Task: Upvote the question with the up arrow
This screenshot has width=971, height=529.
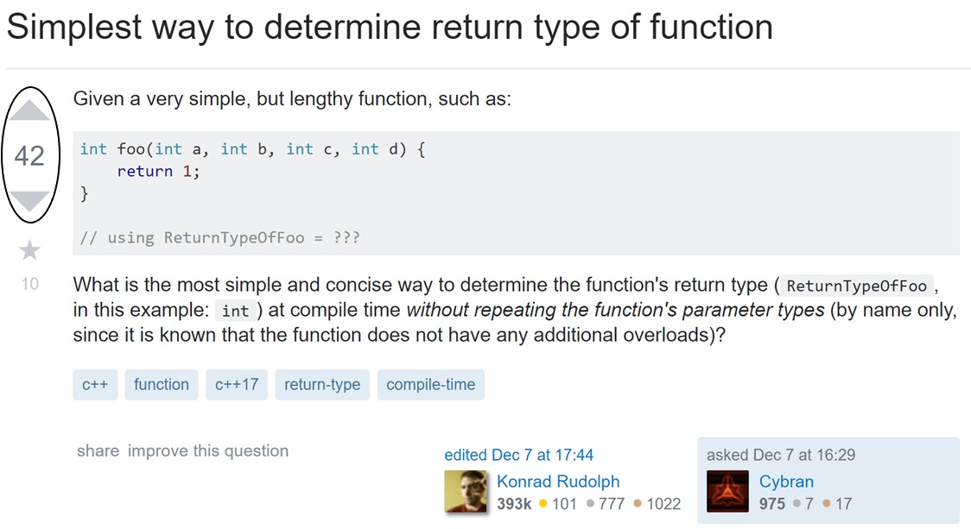Action: coord(29,111)
